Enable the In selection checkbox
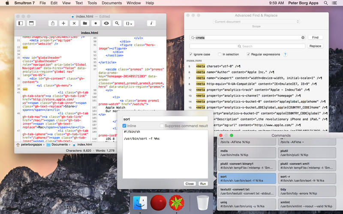Screen dimensions: 343x214 [219, 54]
